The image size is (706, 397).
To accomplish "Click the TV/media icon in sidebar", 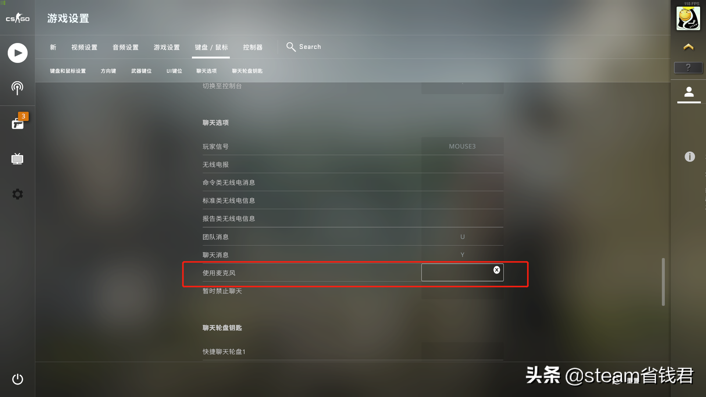I will click(x=17, y=158).
